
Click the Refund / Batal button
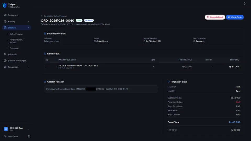(x=215, y=17)
